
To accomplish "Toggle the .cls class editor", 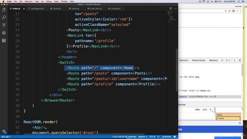I will coord(205,110).
